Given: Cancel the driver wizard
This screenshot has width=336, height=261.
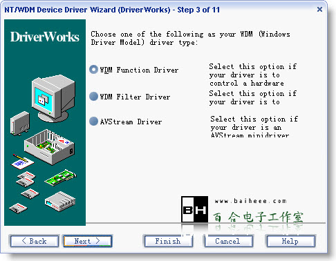Looking at the screenshot, I should tap(228, 241).
